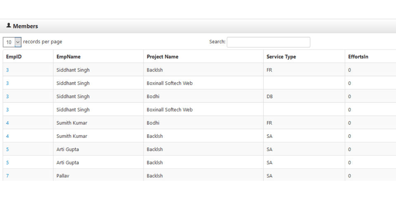This screenshot has height=222, width=396.
Task: Click the records per page label
Action: [x=42, y=42]
